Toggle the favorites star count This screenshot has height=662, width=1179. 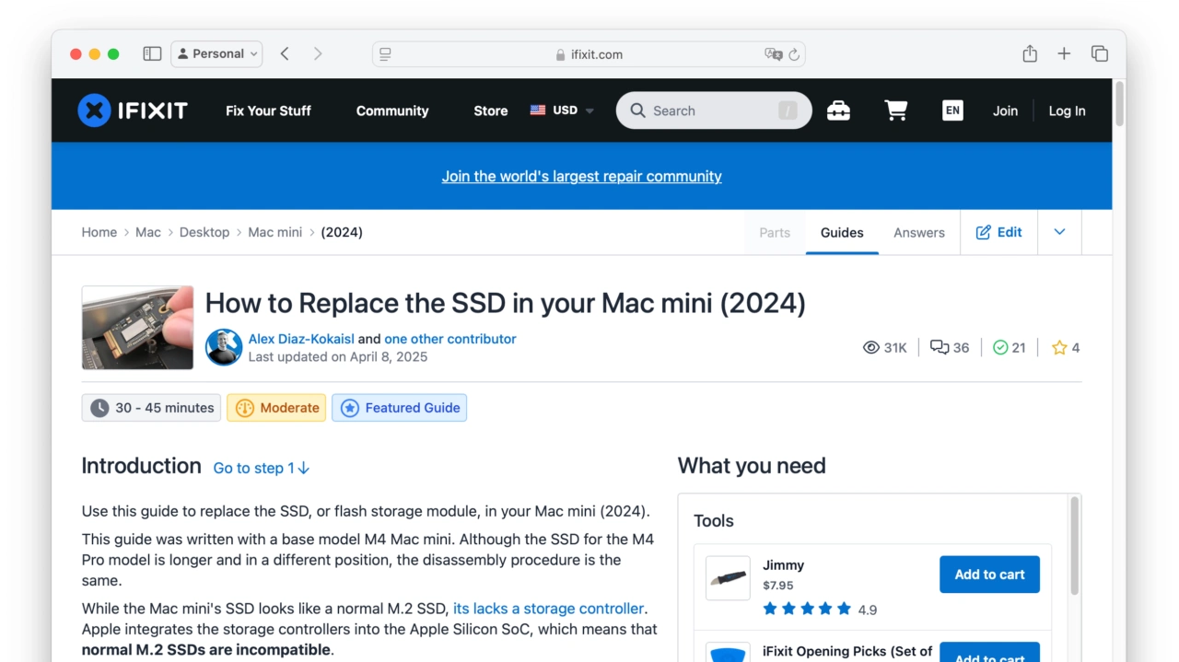[x=1066, y=347]
